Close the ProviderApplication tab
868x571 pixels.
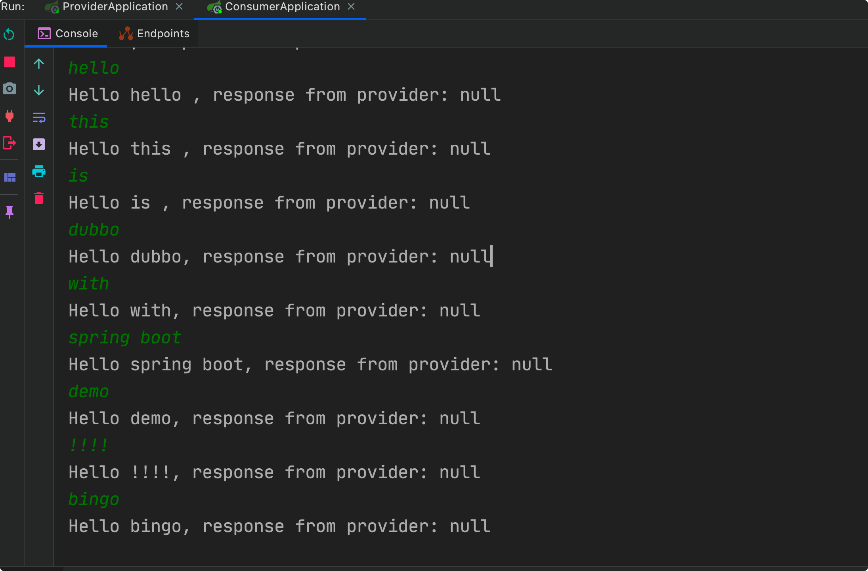coord(179,7)
